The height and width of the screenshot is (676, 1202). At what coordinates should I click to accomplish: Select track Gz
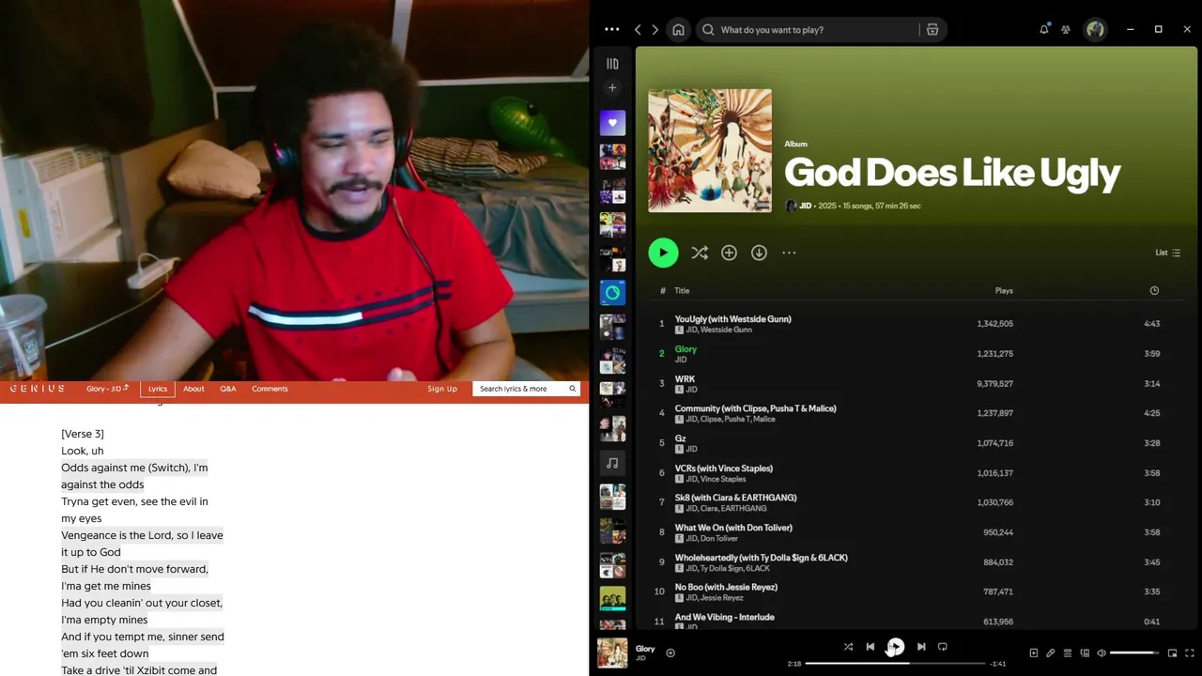(916, 443)
